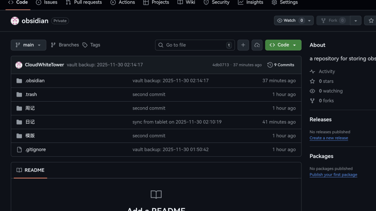Click '37 minutes ago' in .obsidian row
The image size is (376, 211).
click(x=279, y=81)
